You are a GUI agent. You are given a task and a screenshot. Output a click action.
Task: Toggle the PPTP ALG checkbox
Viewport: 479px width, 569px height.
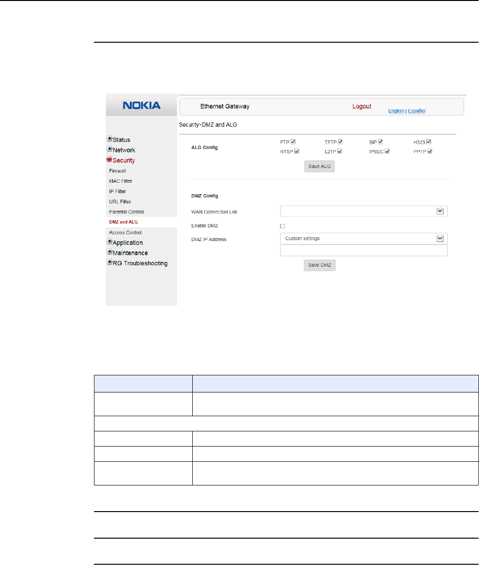point(430,151)
